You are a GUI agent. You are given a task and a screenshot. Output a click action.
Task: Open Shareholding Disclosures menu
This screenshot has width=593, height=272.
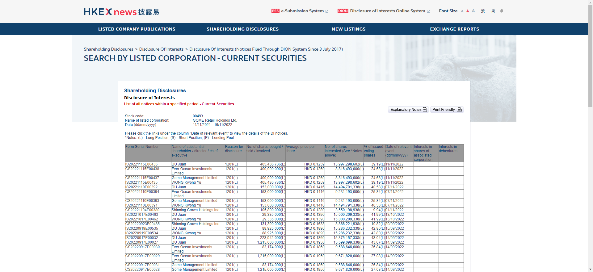[x=242, y=29]
